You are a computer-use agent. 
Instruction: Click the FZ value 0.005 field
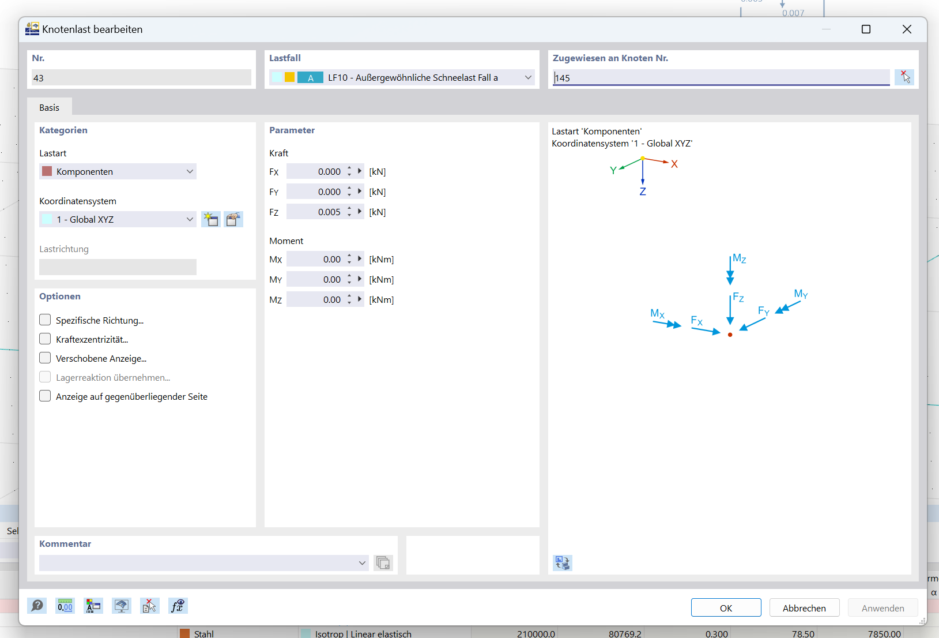click(x=315, y=212)
